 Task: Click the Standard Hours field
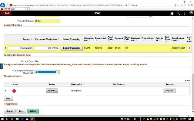47,21
